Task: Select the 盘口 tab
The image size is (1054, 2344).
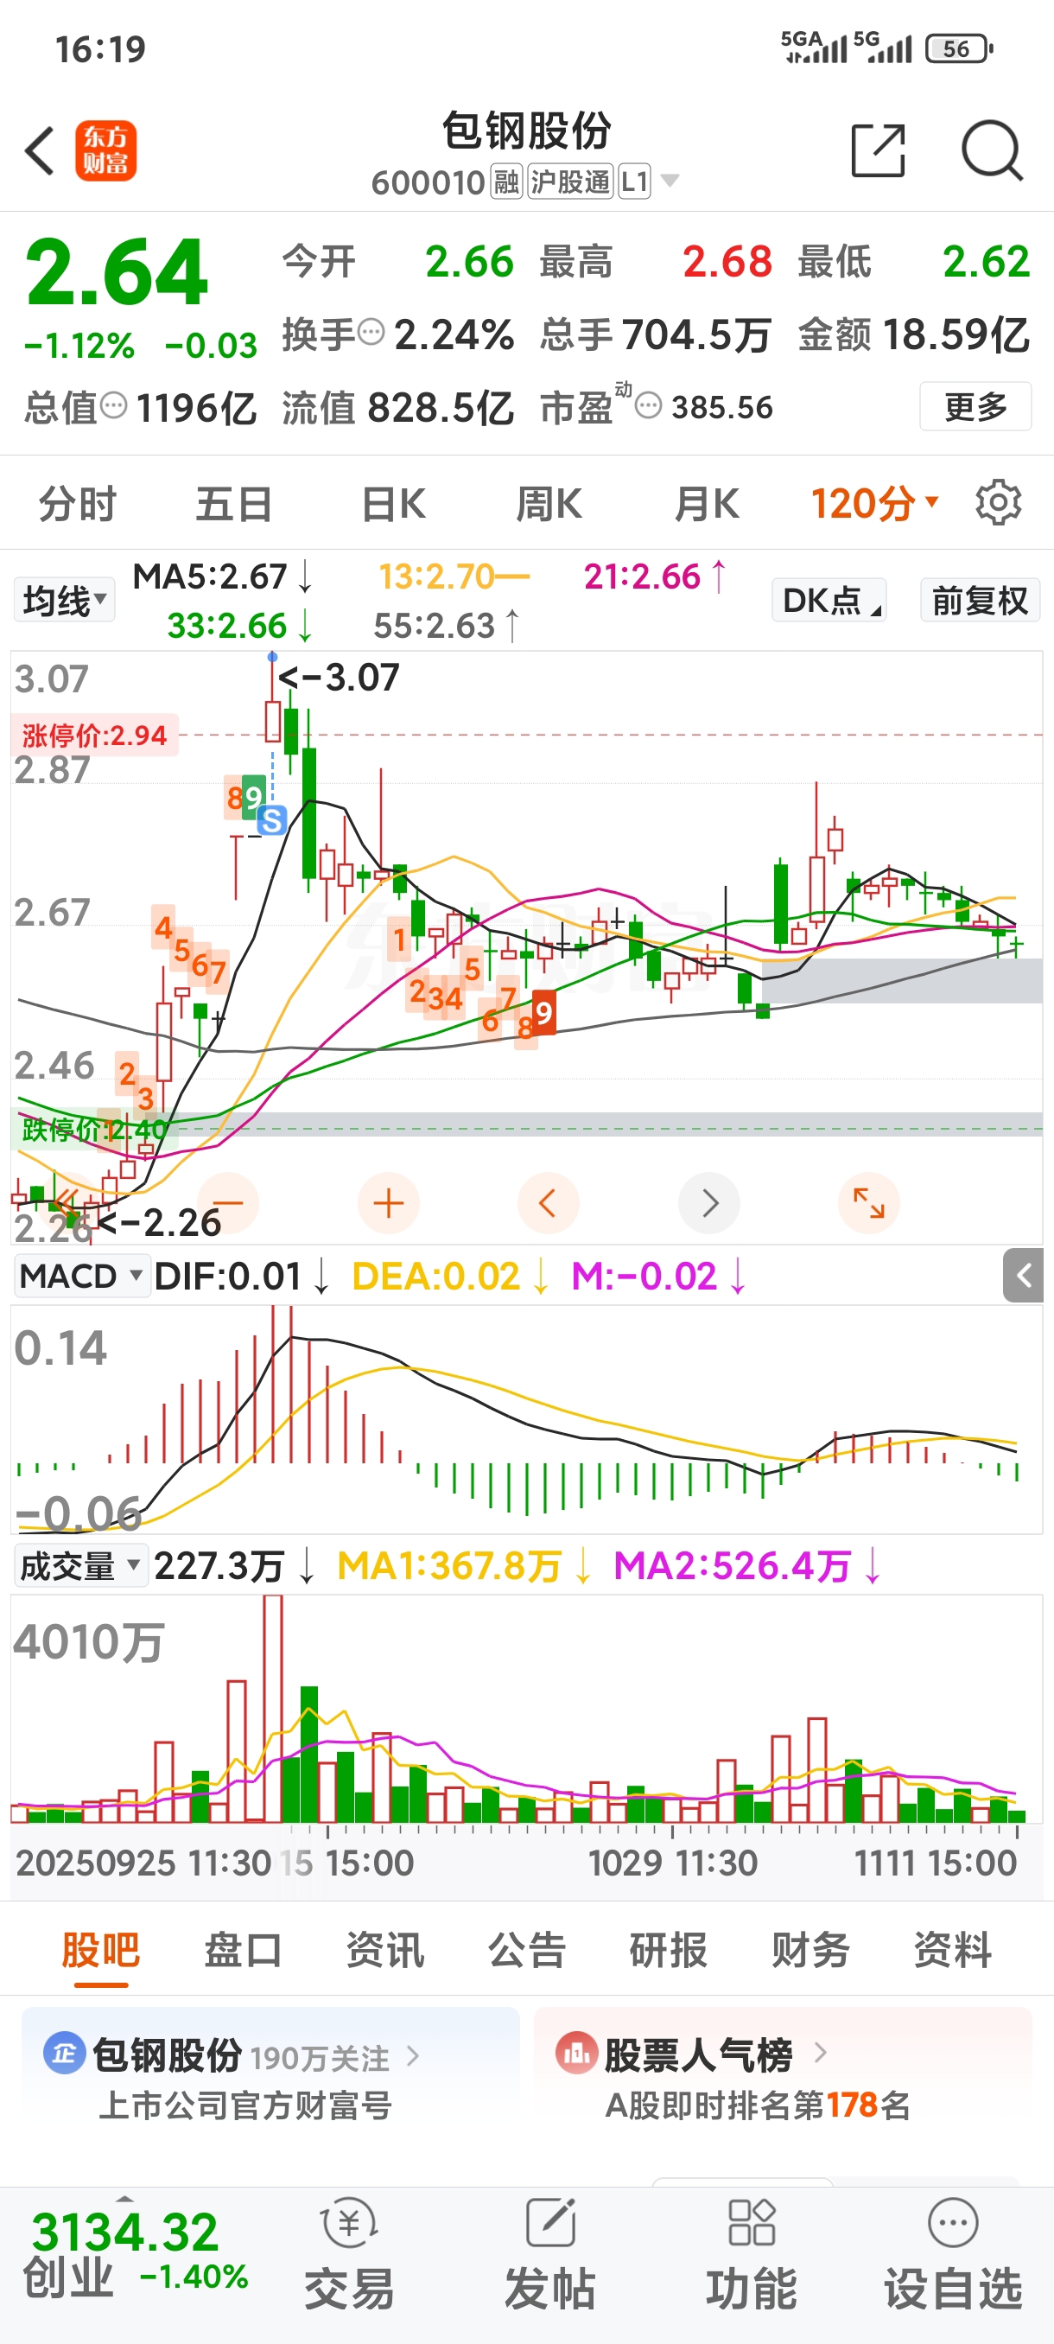Action: 243,1950
